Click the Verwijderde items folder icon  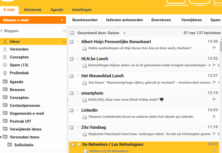point(5,129)
